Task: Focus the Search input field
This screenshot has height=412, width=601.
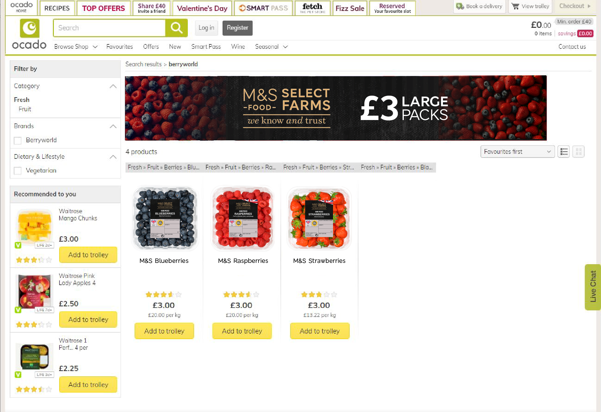Action: (110, 28)
